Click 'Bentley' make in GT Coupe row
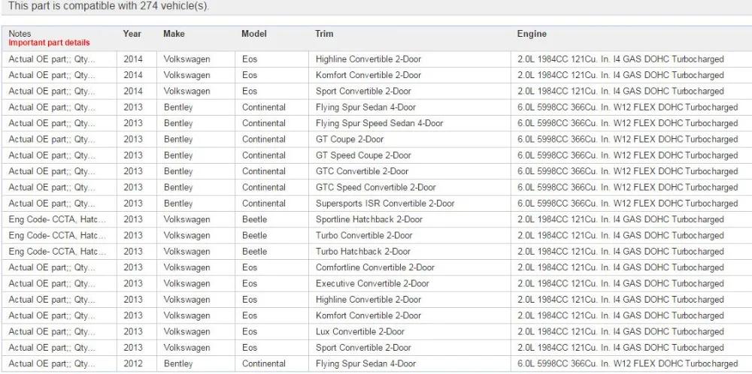This screenshot has width=752, height=374. point(178,140)
